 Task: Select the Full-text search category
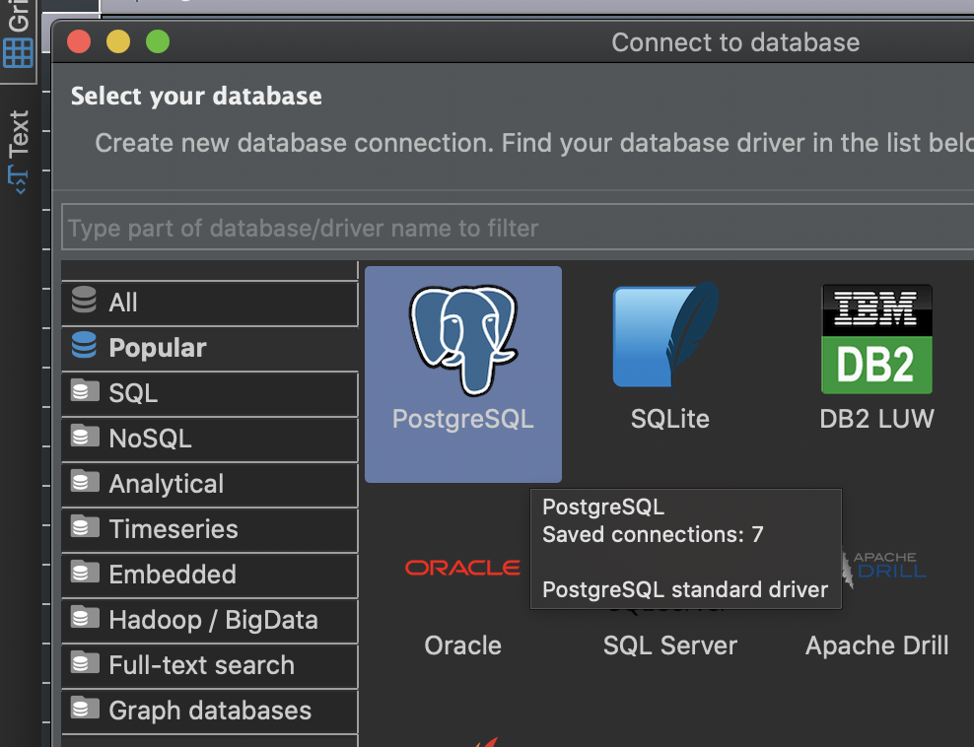coord(210,665)
